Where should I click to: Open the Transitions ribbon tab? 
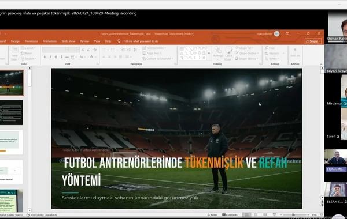[x=31, y=41]
